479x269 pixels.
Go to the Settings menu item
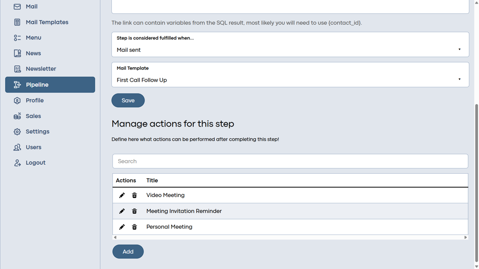(37, 132)
